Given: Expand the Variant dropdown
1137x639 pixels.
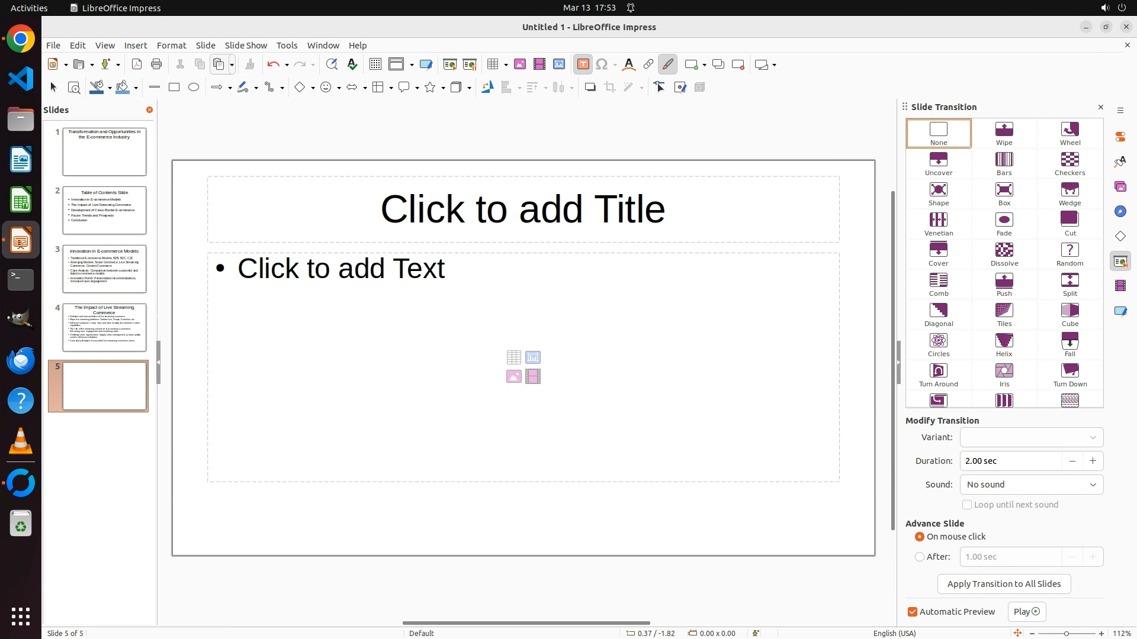Looking at the screenshot, I should tap(1031, 437).
